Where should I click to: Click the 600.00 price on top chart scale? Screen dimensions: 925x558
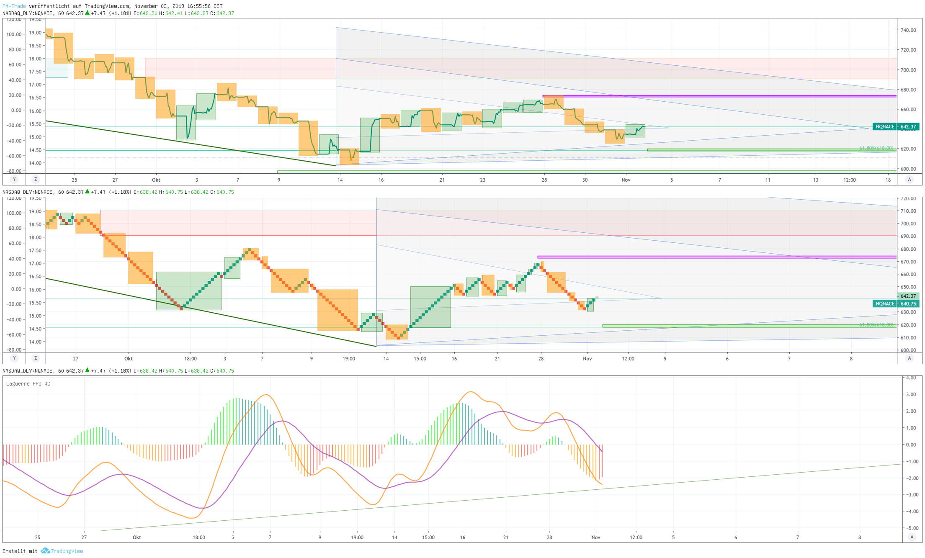(x=908, y=169)
